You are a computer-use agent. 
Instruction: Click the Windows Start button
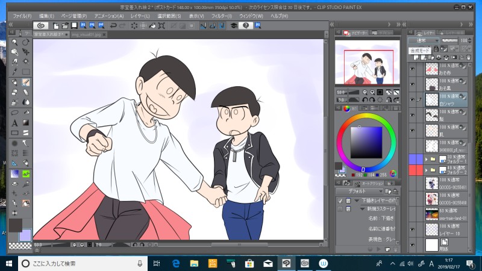click(x=8, y=264)
